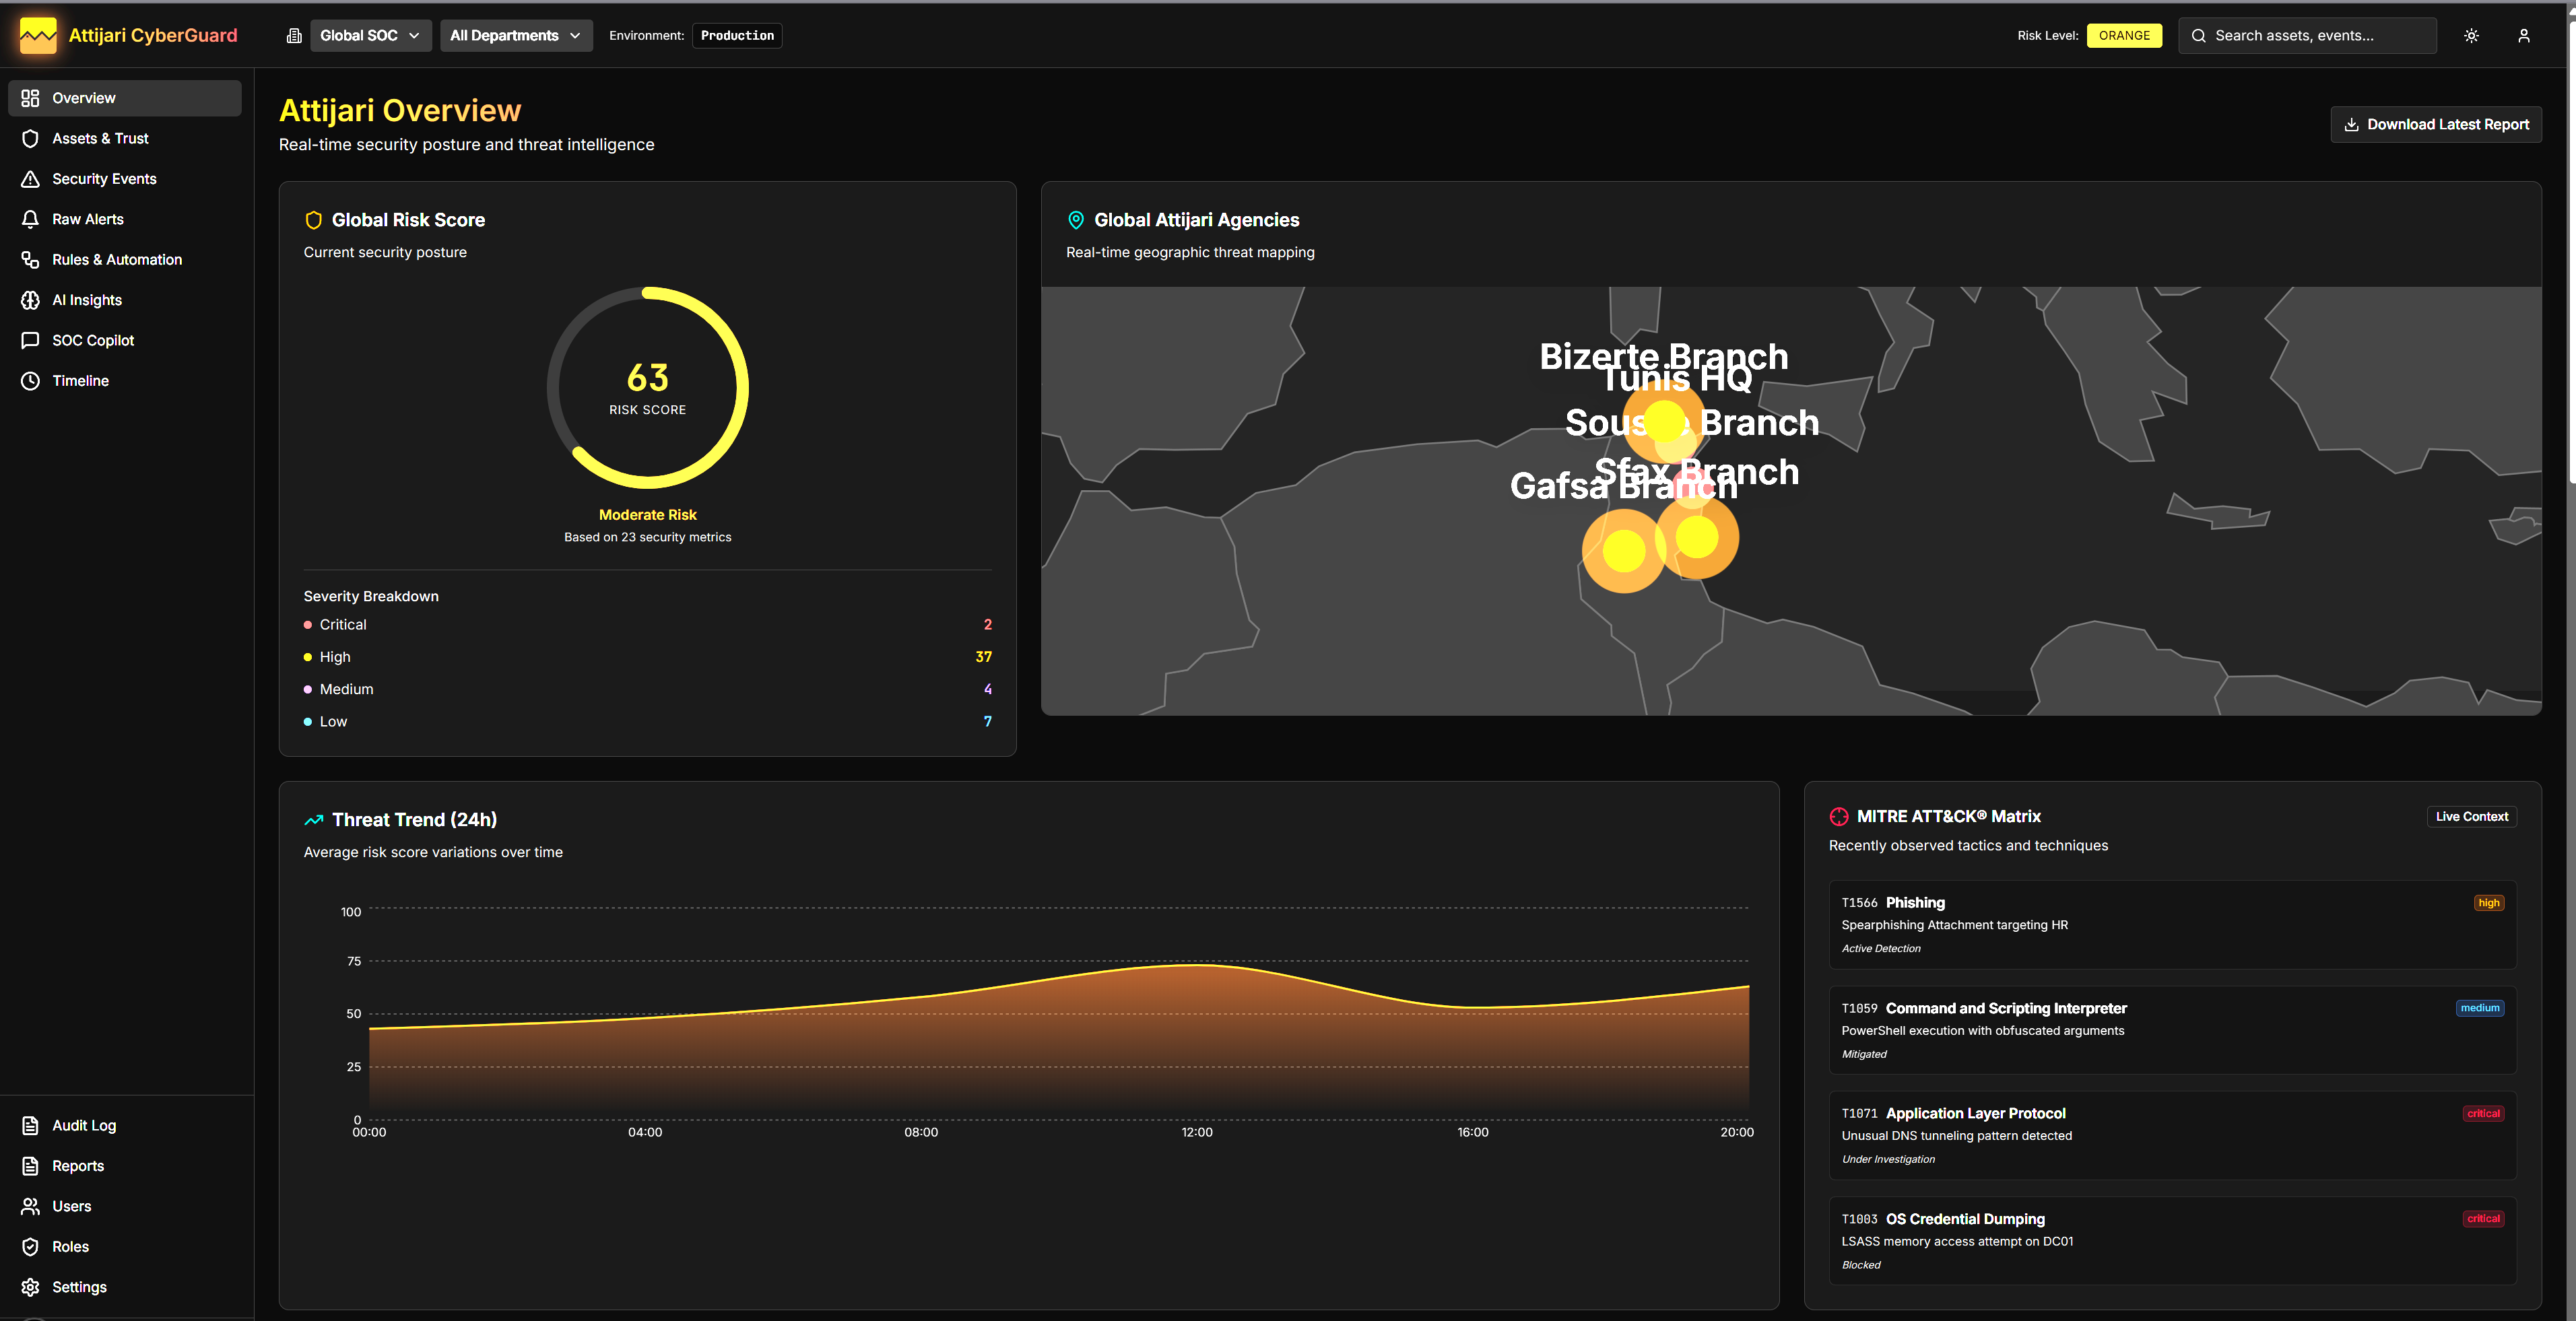
Task: Click the High severity row
Action: tap(648, 657)
